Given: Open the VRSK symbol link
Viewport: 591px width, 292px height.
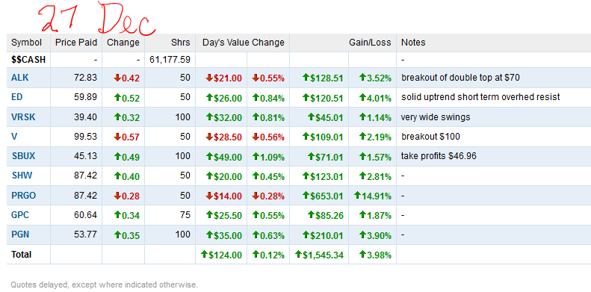Looking at the screenshot, I should [23, 117].
